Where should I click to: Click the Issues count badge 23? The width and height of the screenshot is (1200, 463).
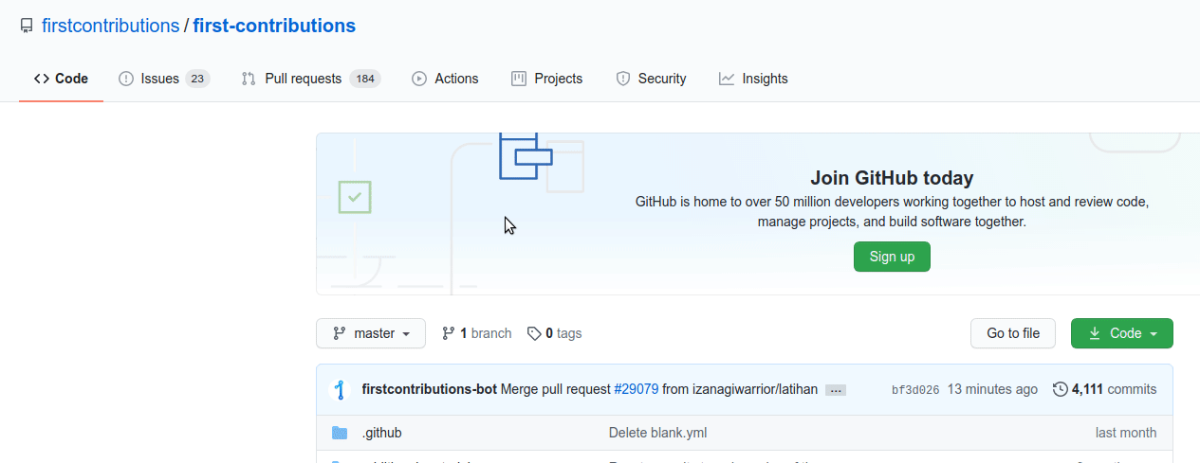[x=197, y=79]
